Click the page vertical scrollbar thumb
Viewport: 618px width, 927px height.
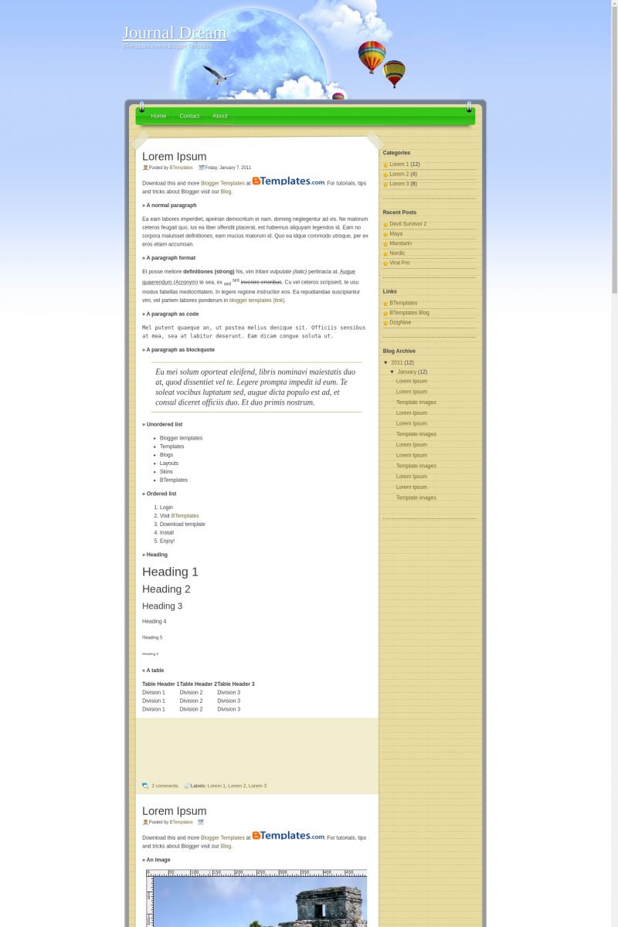click(x=615, y=147)
